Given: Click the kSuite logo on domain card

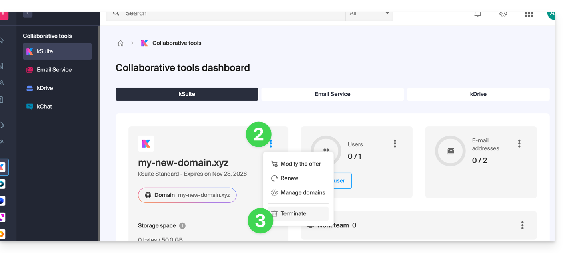Looking at the screenshot, I should [146, 144].
